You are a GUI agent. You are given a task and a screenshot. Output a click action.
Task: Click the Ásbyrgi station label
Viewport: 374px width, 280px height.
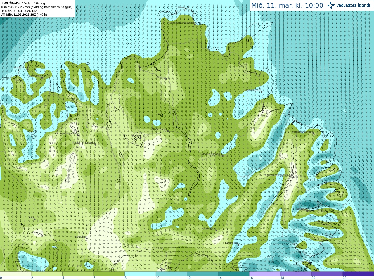coord(161,77)
